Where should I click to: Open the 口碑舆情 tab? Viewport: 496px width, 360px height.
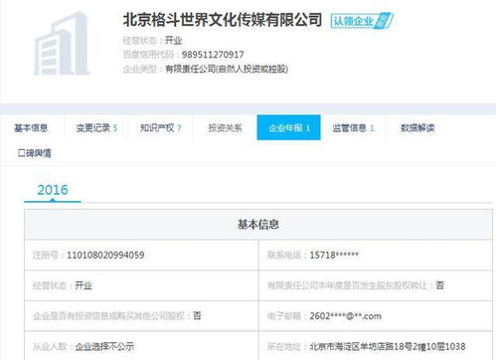35,153
